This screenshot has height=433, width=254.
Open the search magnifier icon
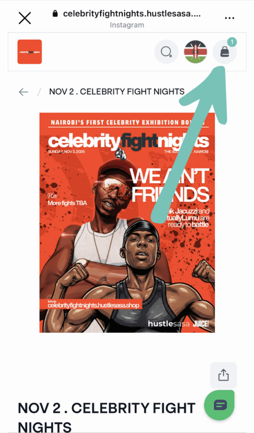coord(166,52)
